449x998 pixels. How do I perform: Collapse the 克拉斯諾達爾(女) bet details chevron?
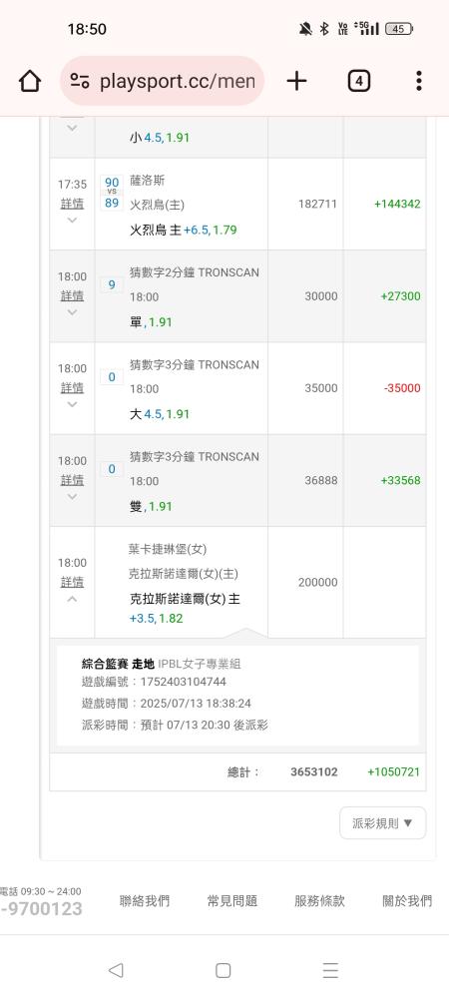72,598
